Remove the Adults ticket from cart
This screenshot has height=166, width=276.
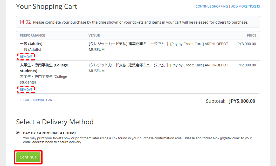tap(26, 57)
